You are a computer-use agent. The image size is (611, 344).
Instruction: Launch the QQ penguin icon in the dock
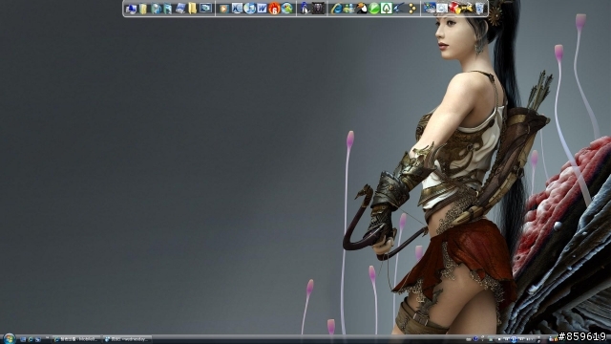click(x=305, y=9)
